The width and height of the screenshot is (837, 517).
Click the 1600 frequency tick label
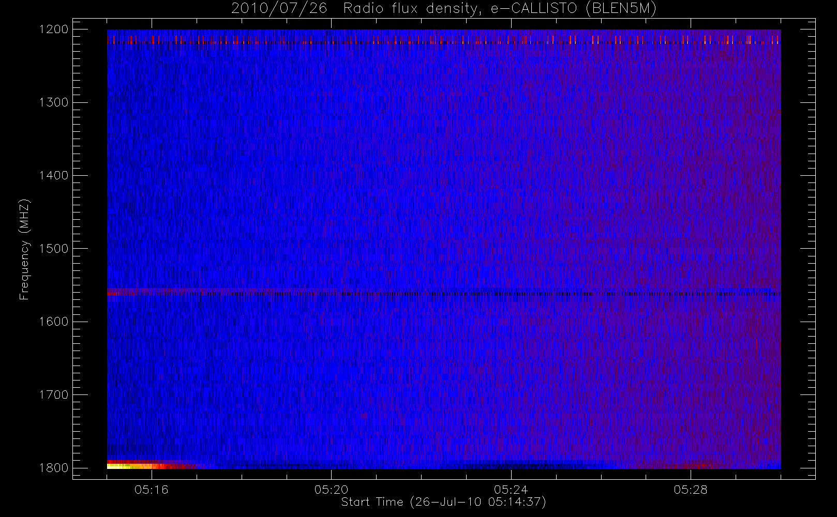tap(54, 322)
